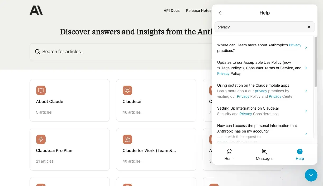Click the Help question mark icon
The height and width of the screenshot is (186, 323).
pos(300,151)
